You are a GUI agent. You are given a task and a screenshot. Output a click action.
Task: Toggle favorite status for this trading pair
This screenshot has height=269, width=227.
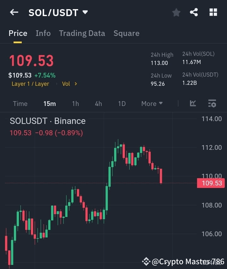point(176,12)
